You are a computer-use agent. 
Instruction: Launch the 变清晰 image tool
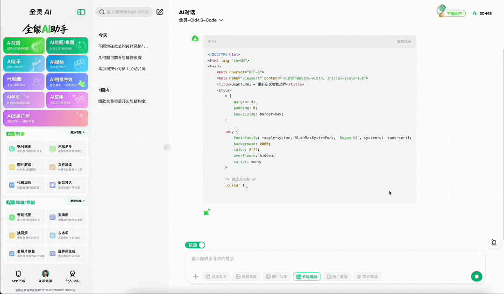(x=66, y=217)
